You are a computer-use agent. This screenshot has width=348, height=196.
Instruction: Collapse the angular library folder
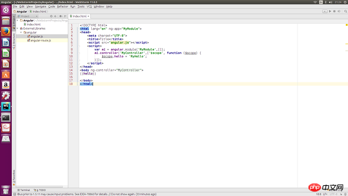tap(21, 32)
